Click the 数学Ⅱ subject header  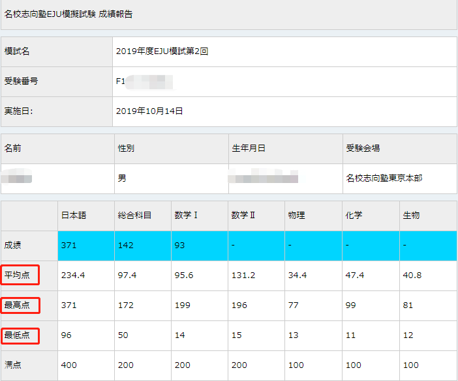tap(256, 216)
